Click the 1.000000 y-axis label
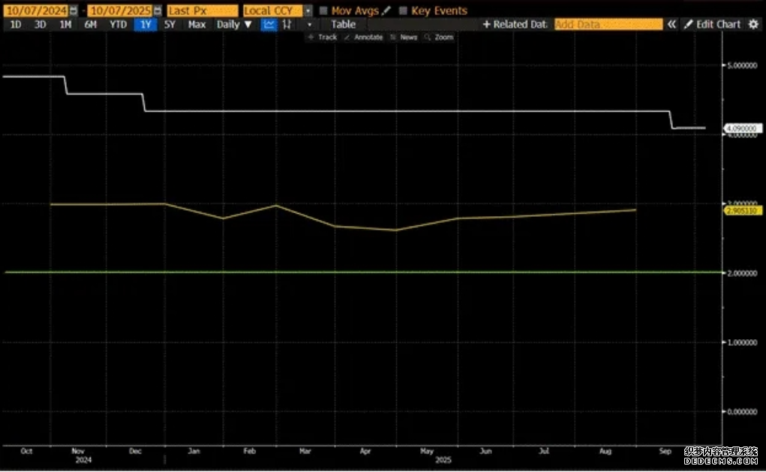The height and width of the screenshot is (472, 766). (x=742, y=342)
